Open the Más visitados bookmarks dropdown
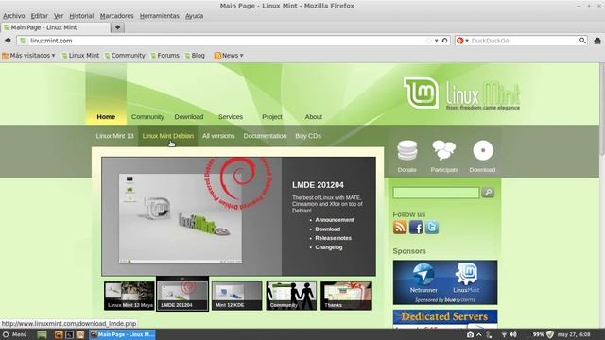 pos(29,56)
